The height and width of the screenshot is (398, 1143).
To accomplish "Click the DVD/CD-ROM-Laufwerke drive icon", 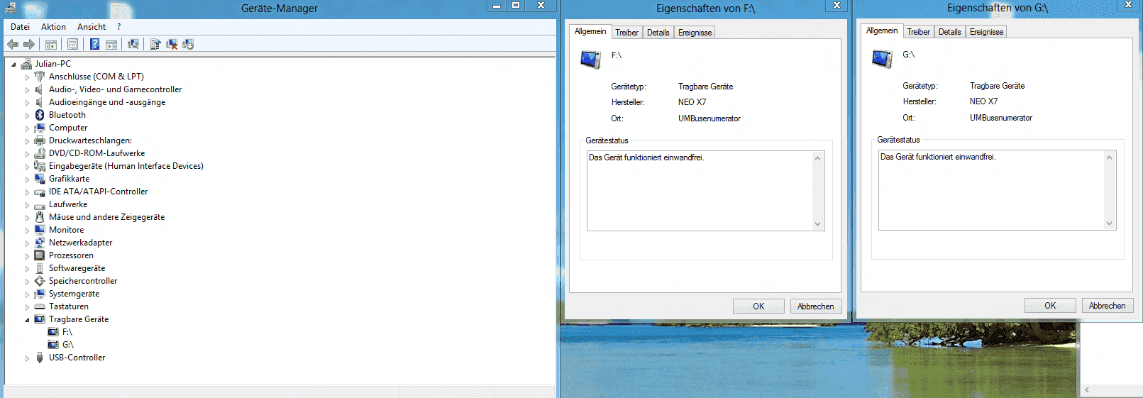I will [x=40, y=153].
